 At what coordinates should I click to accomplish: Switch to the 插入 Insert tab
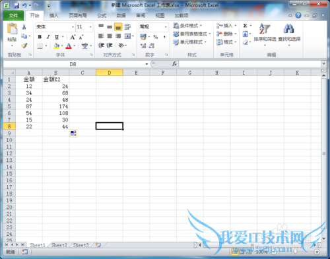click(x=53, y=16)
